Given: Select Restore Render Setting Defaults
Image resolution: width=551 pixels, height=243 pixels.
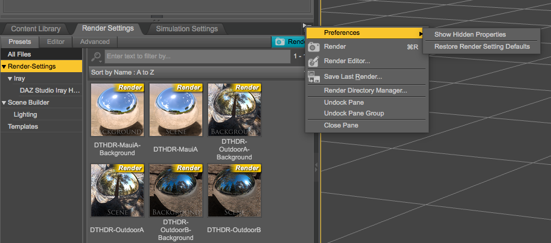Looking at the screenshot, I should (x=482, y=46).
